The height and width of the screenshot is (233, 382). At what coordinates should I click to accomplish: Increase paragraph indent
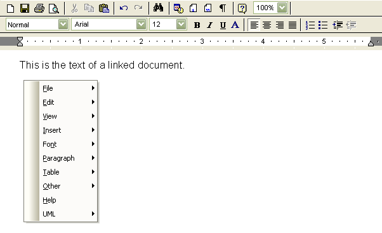pos(338,25)
